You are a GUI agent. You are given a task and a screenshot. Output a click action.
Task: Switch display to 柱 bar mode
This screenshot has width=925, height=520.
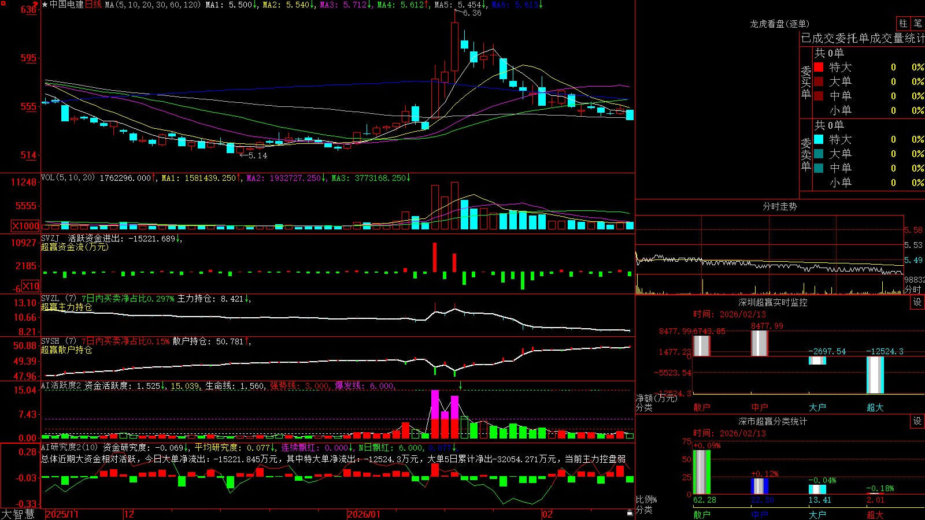tap(903, 23)
